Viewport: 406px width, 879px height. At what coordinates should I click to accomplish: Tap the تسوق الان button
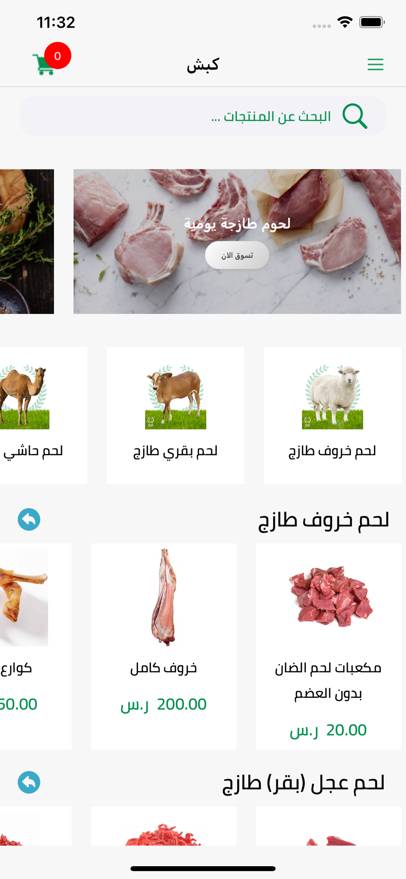[237, 255]
